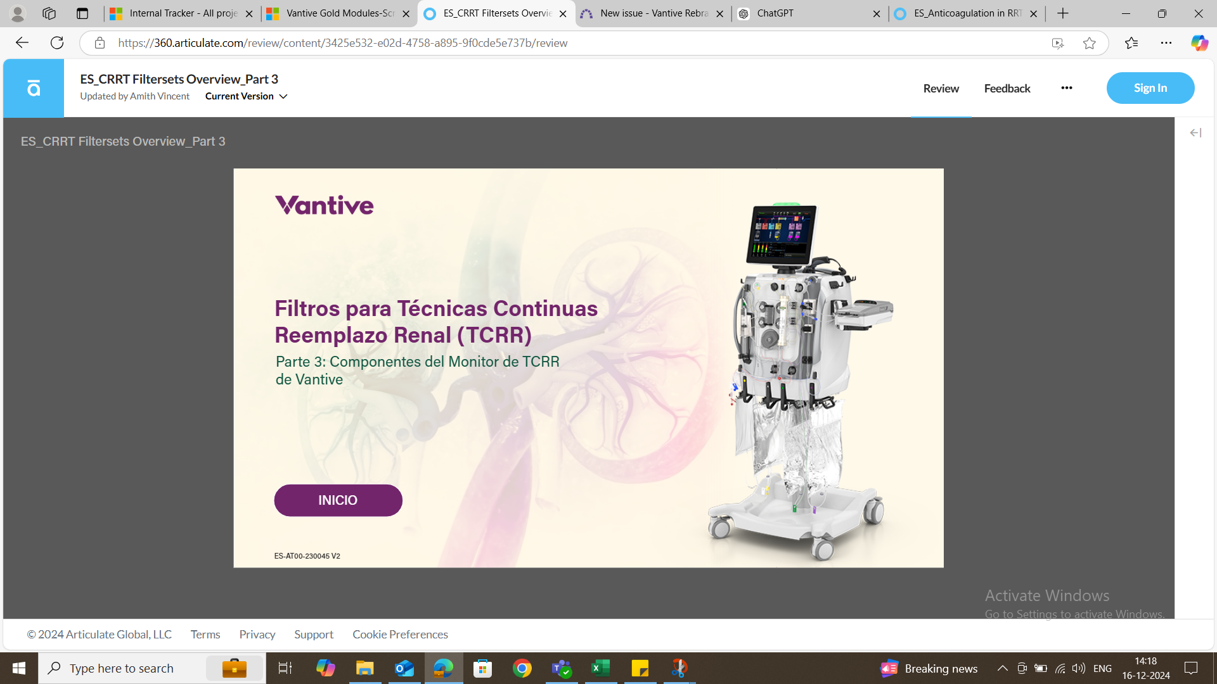Open a new browser tab

(x=1063, y=13)
